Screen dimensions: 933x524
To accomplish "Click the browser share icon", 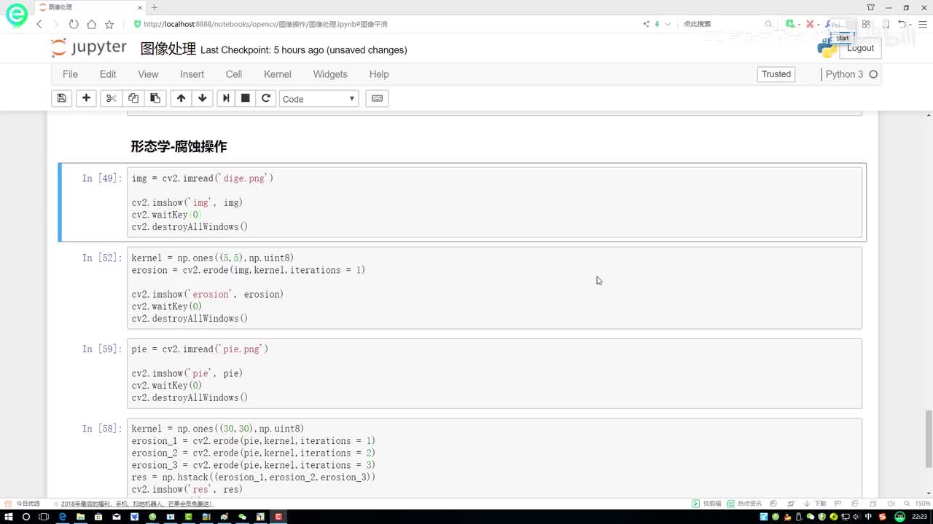I will 646,24.
